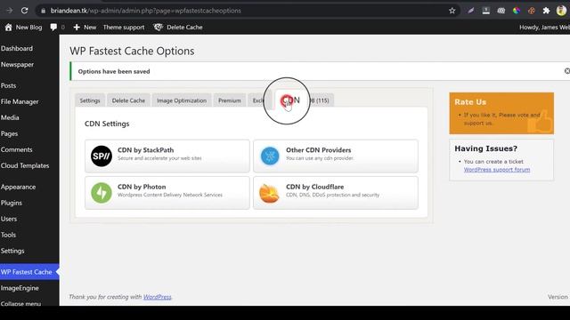The image size is (570, 320).
Task: Go forward with the browser arrow icon
Action: pyautogui.click(x=10, y=11)
